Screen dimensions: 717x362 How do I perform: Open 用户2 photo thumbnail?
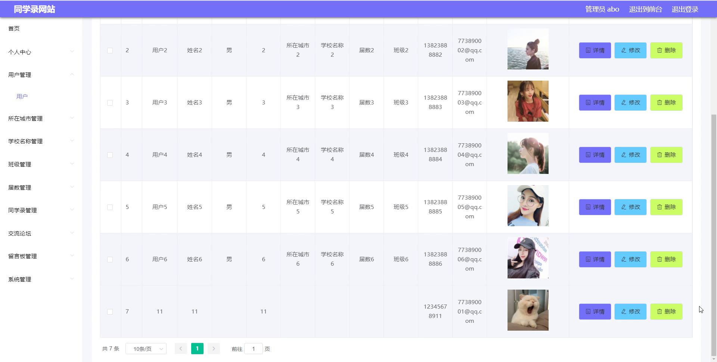pos(528,49)
